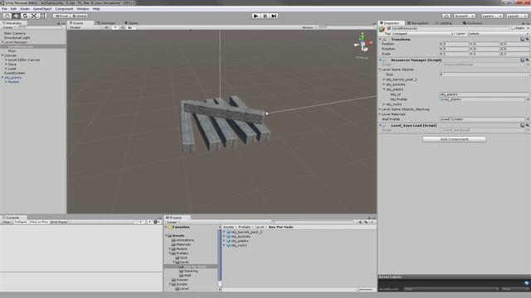
Task: Toggle LevelResources active checkbox
Action: 389,28
